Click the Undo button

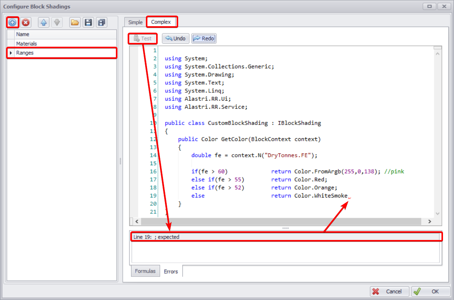click(x=176, y=38)
